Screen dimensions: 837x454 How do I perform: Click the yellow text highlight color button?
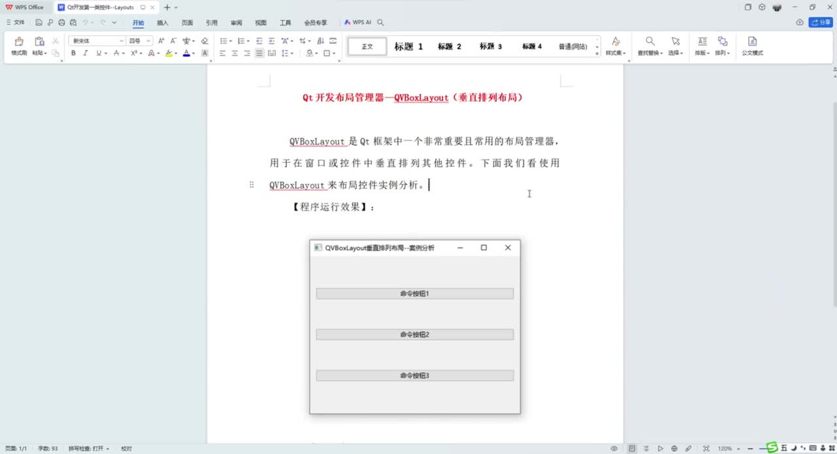169,53
